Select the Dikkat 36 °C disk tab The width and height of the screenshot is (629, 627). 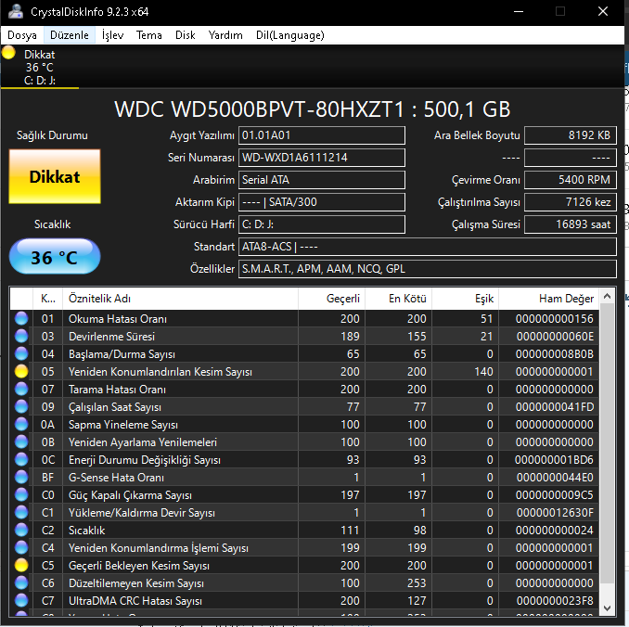40,67
